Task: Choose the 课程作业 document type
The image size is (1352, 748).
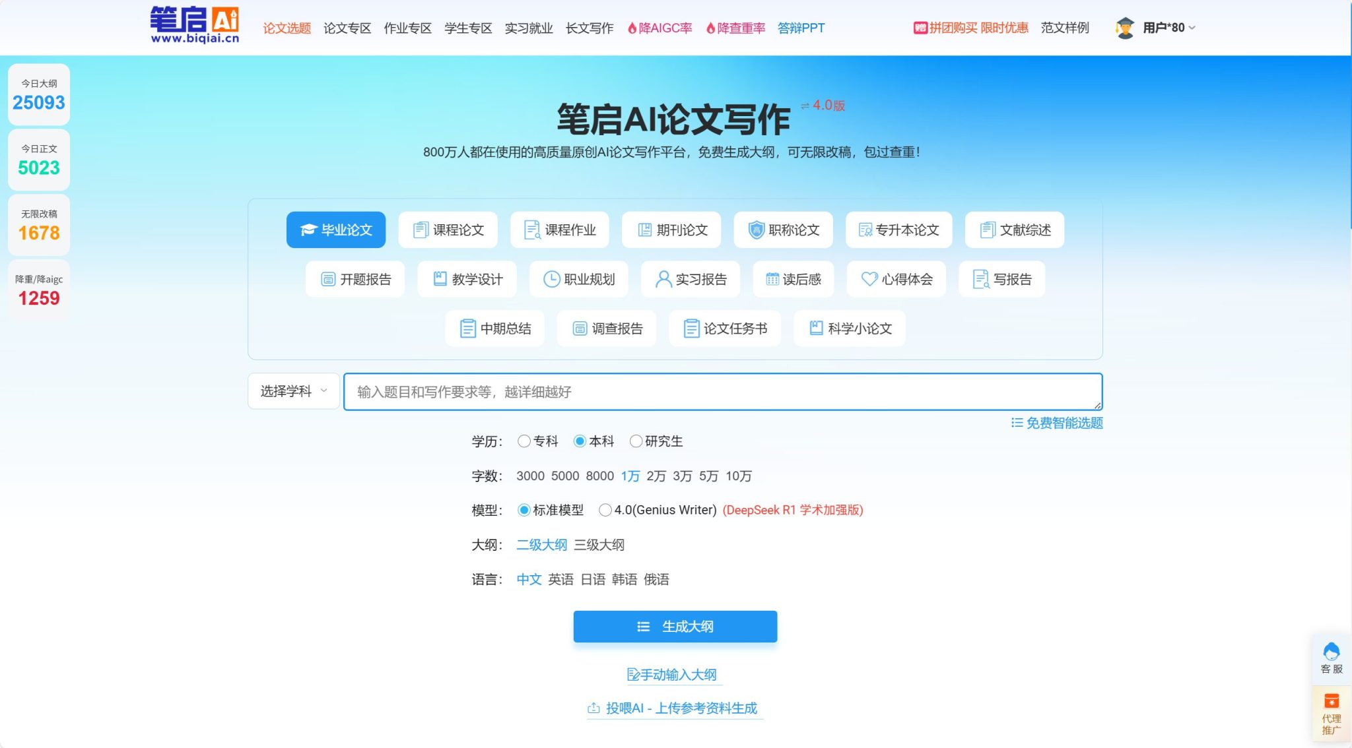Action: click(x=559, y=230)
